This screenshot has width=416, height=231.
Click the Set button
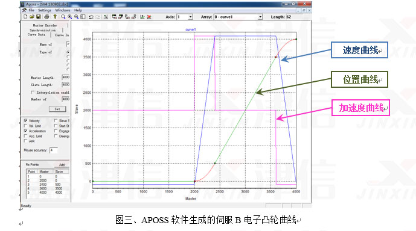[57, 109]
